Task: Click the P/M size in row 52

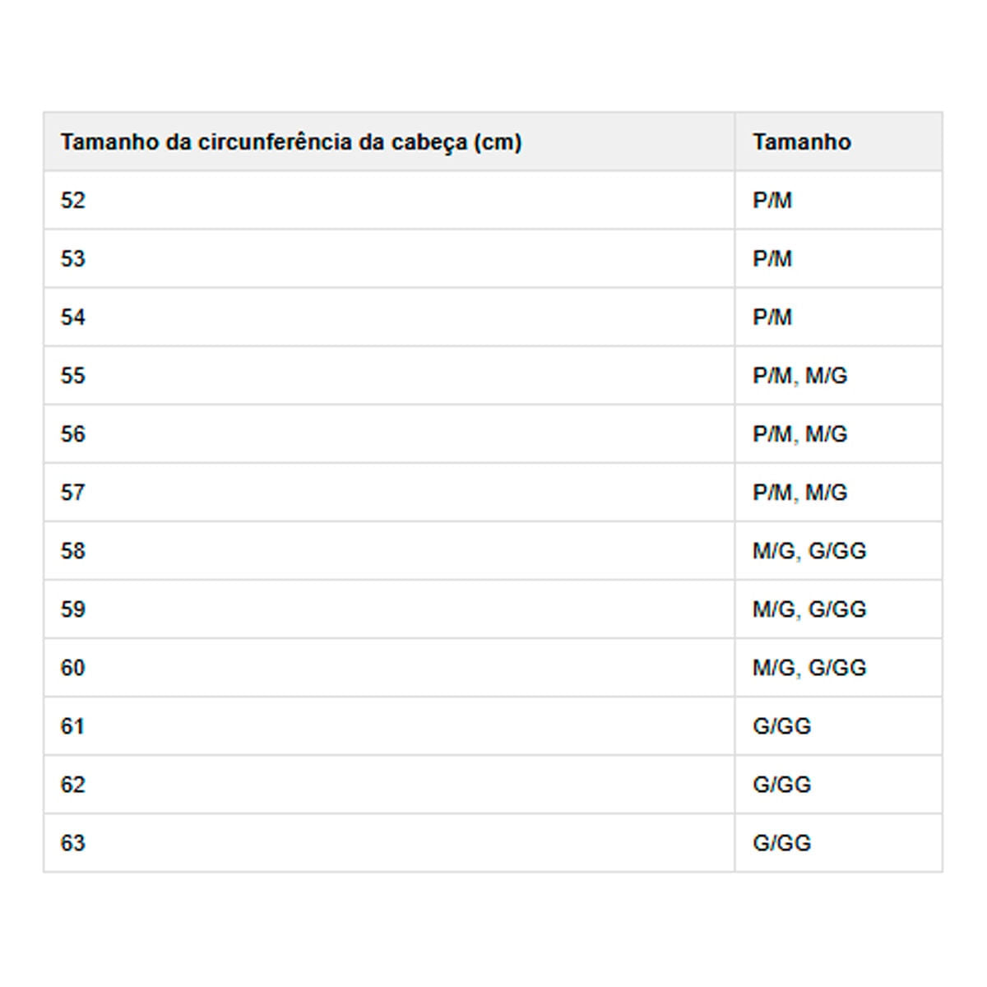Action: click(772, 201)
